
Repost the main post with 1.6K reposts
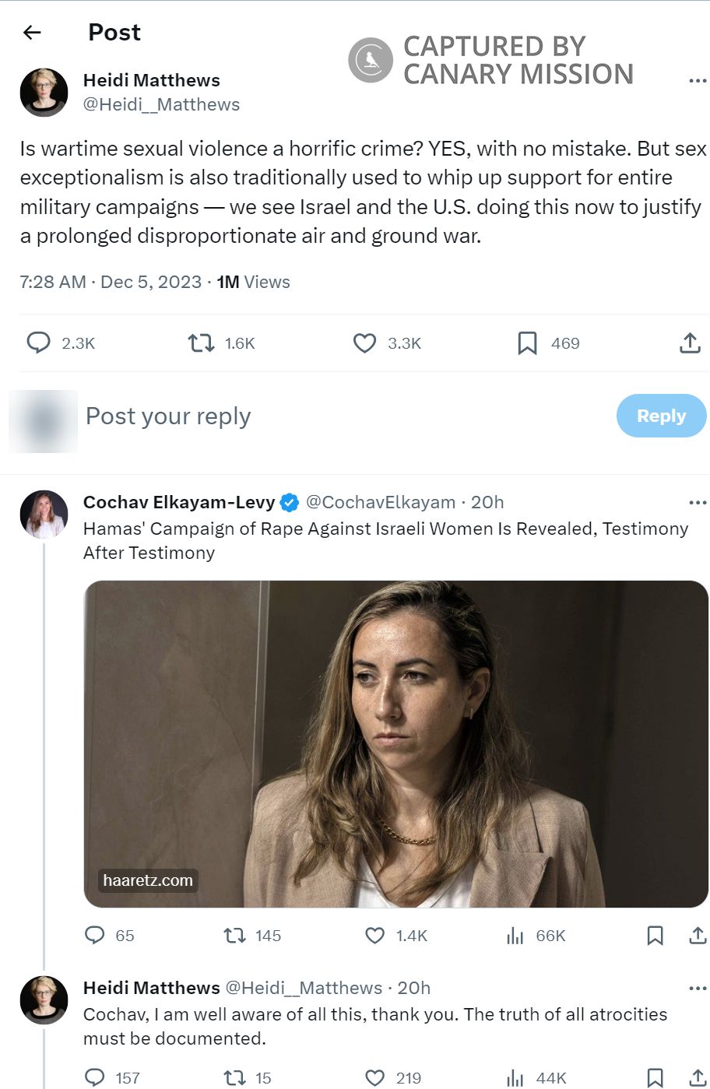[202, 343]
